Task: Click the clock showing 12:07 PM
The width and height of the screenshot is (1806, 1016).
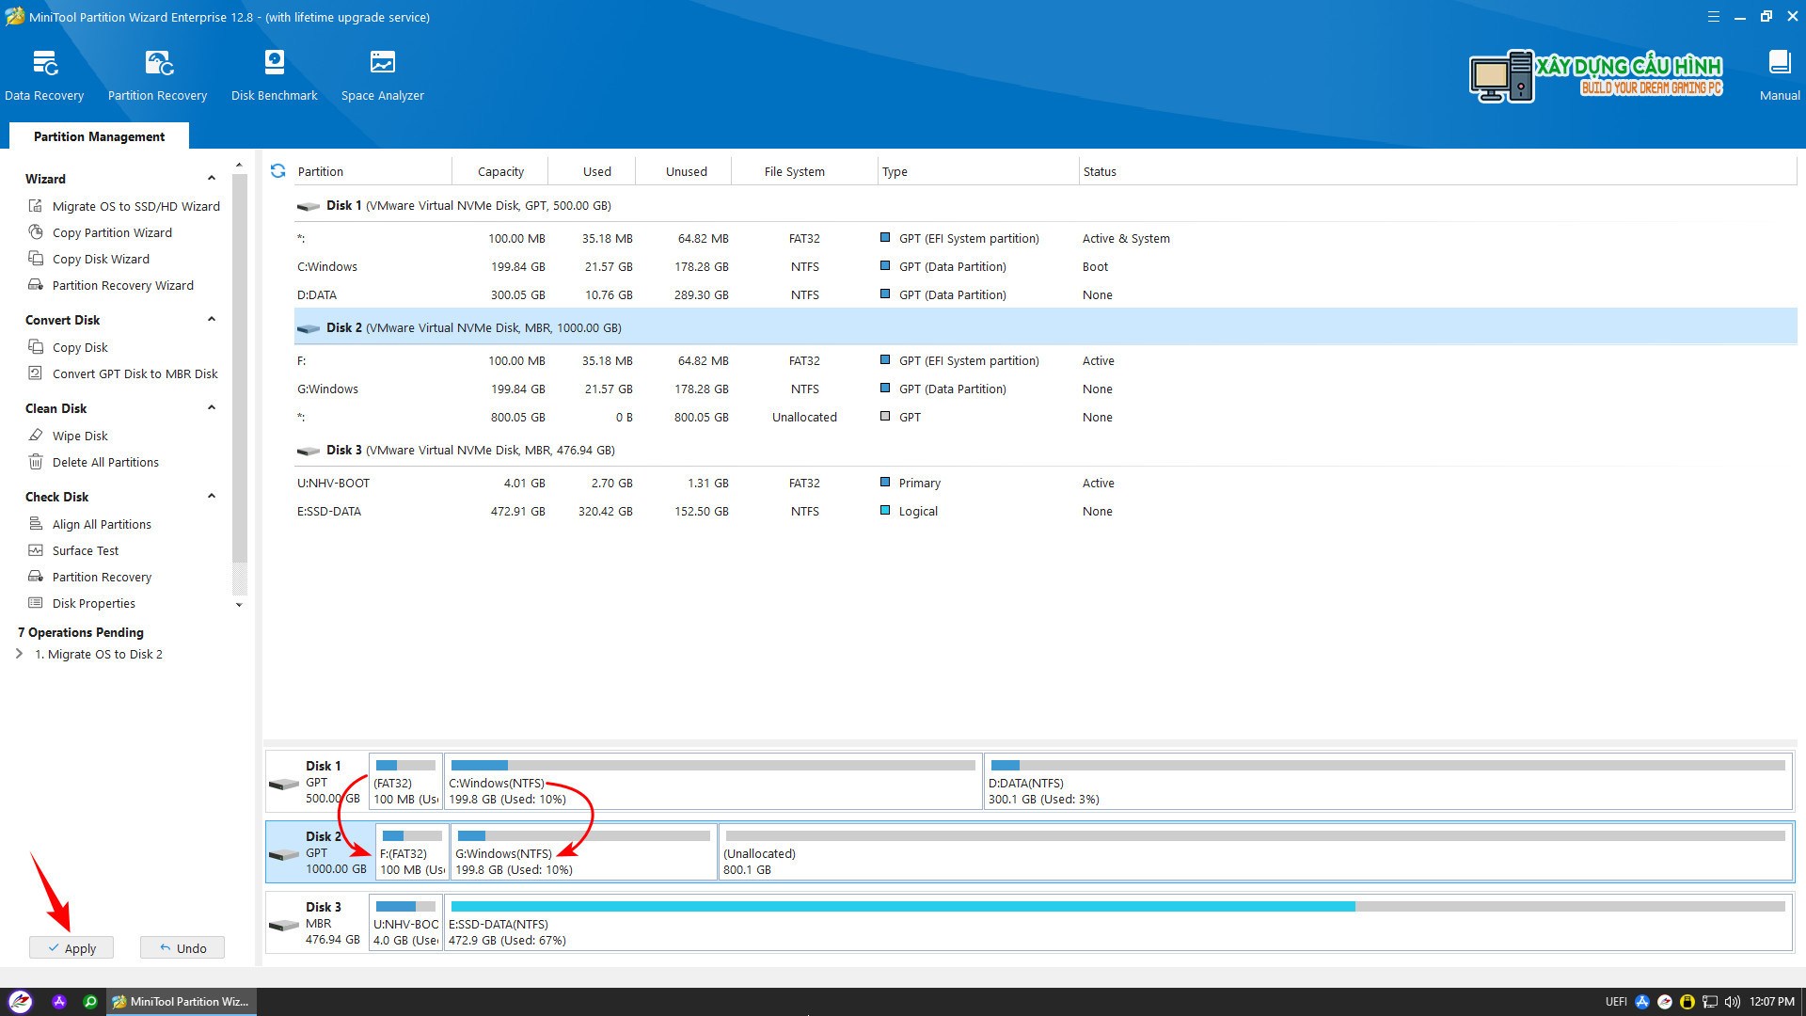Action: 1771,1002
